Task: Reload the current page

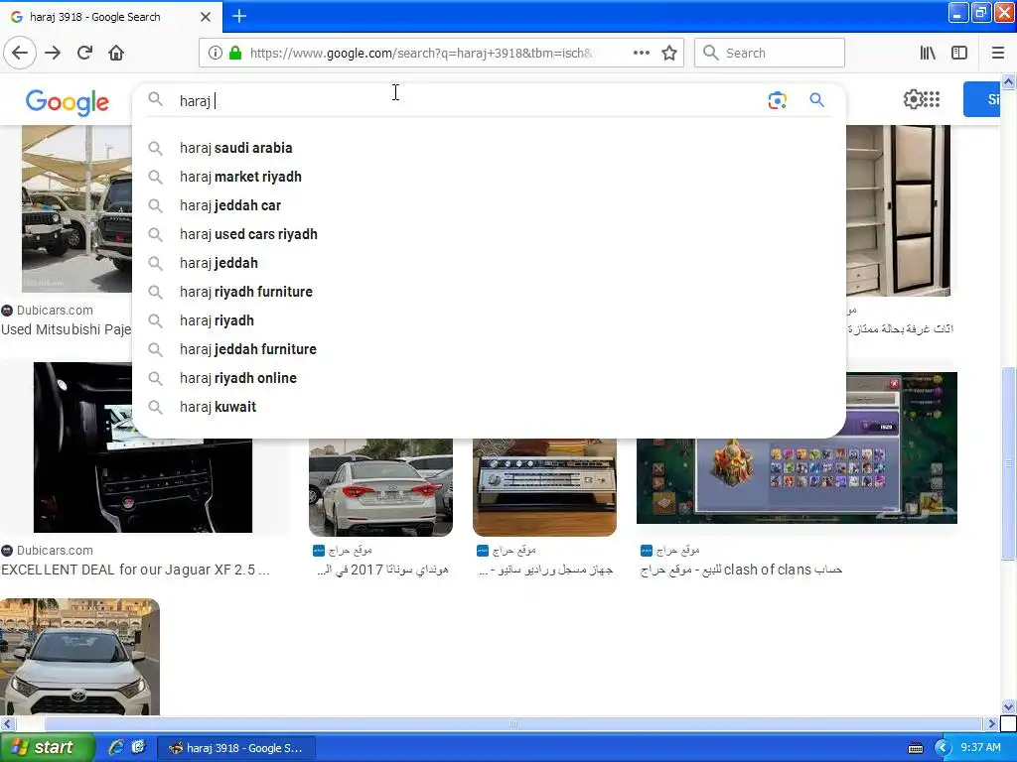Action: click(85, 53)
